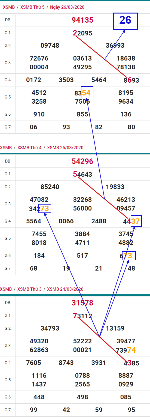Open the XSMB 24/03/2020 link
150x417 pixels.
coord(65,289)
